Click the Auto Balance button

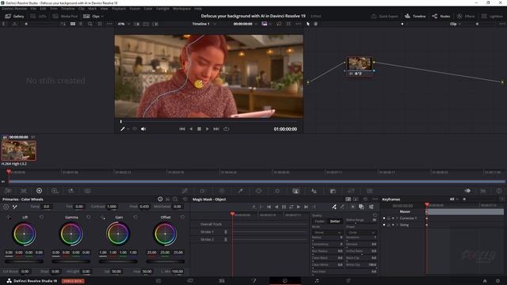click(x=6, y=207)
